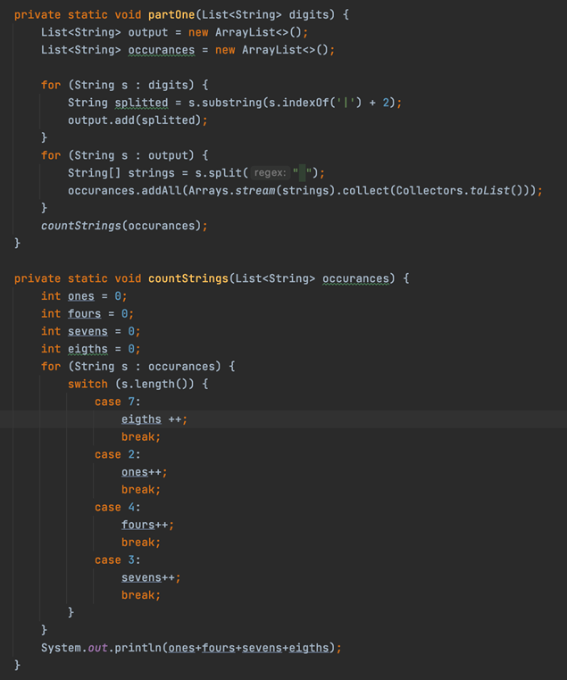This screenshot has height=680, width=567.
Task: Click the switch keyword
Action: pyautogui.click(x=88, y=385)
